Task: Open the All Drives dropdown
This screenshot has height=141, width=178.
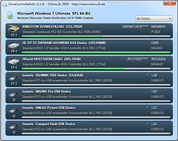Action: pos(154,19)
